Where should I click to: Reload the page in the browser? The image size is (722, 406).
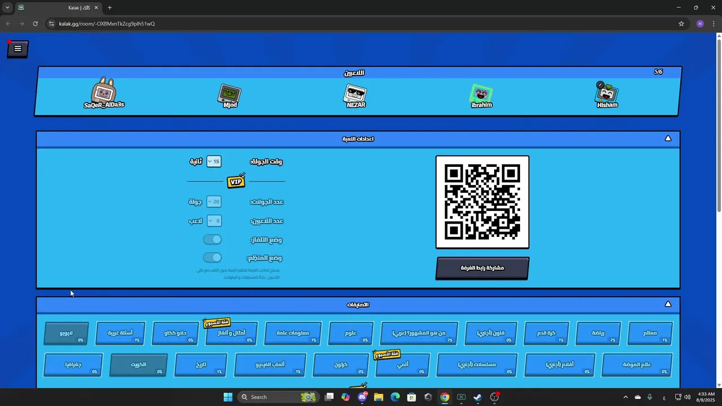click(35, 24)
